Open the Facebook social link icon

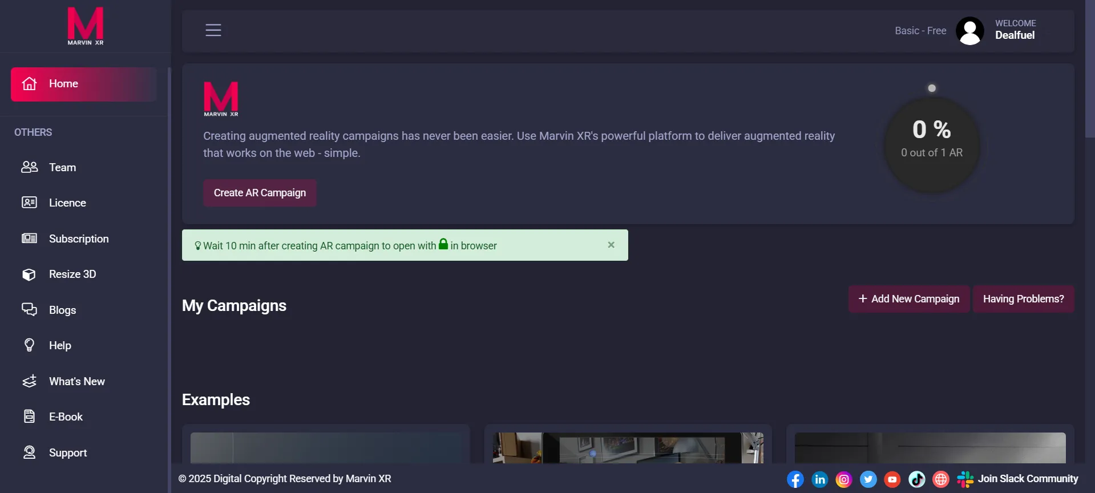(x=795, y=479)
